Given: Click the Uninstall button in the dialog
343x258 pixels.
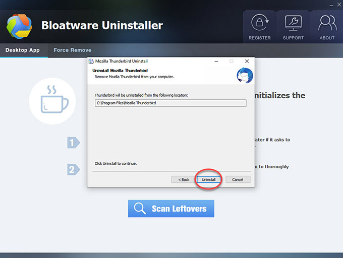Looking at the screenshot, I should click(x=208, y=179).
